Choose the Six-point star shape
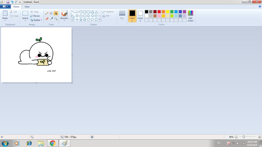This screenshot has width=262, height=147. coord(85,20)
